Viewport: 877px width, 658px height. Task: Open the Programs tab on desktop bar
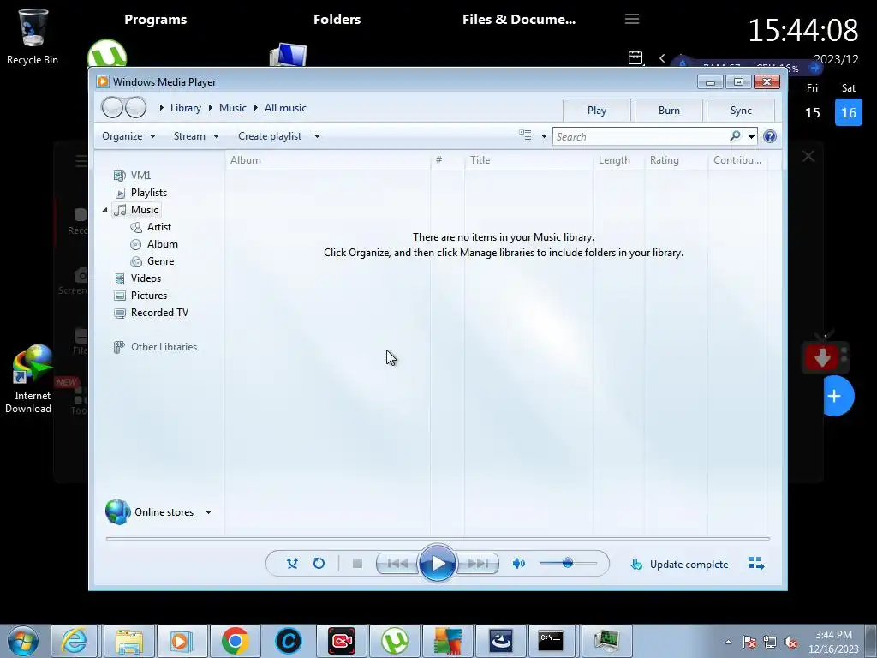[156, 19]
